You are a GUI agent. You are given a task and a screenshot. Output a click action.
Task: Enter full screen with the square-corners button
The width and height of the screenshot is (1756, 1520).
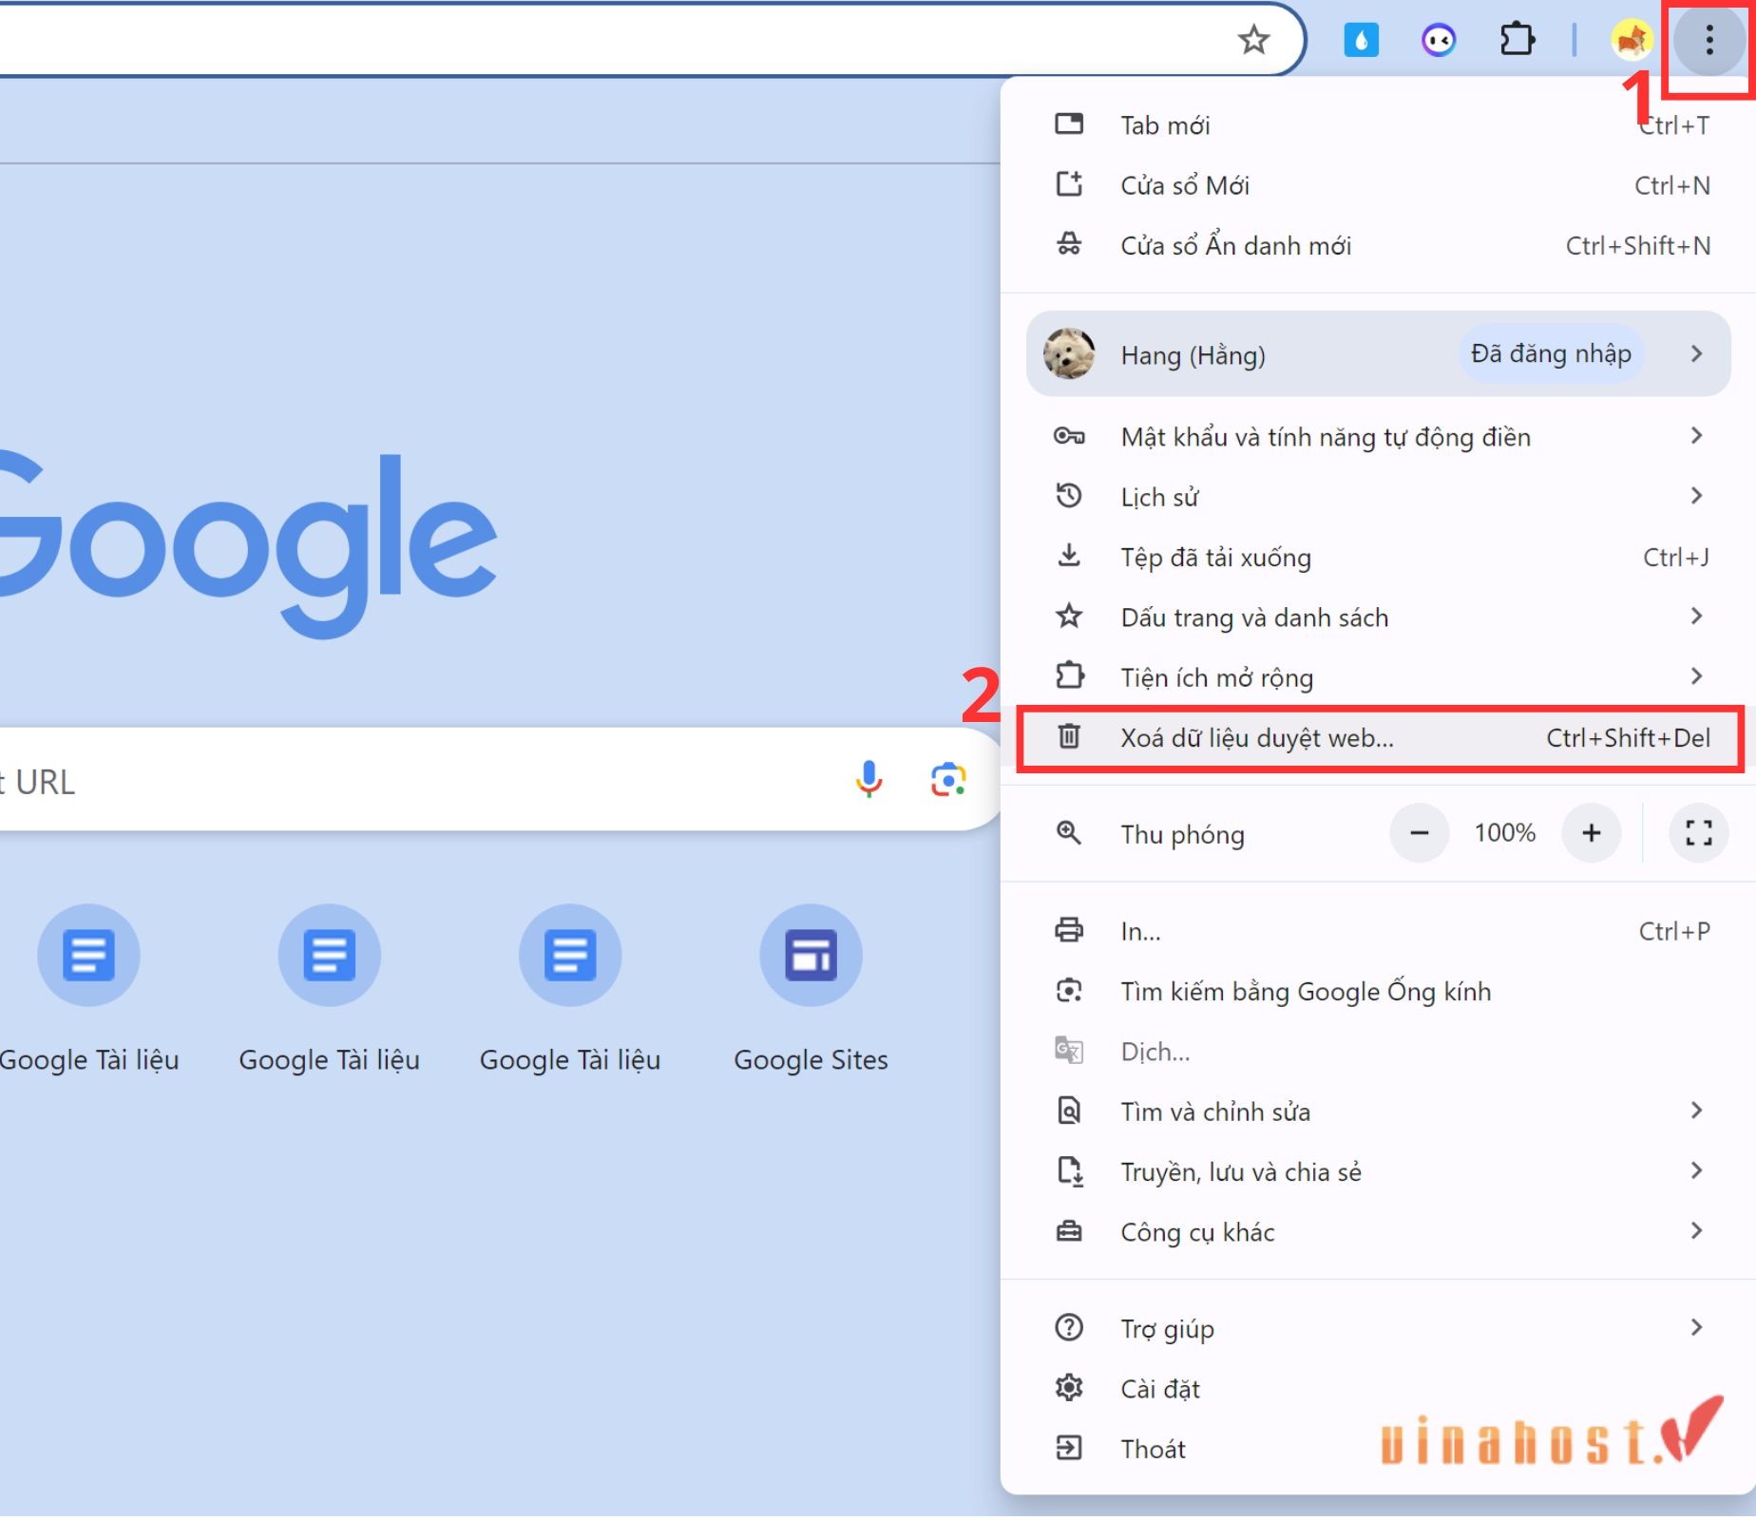click(1699, 833)
